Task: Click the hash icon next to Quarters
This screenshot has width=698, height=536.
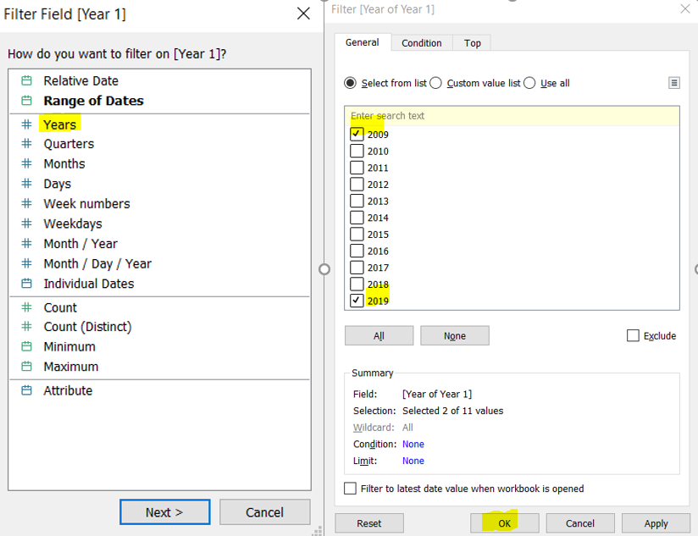Action: coord(26,144)
